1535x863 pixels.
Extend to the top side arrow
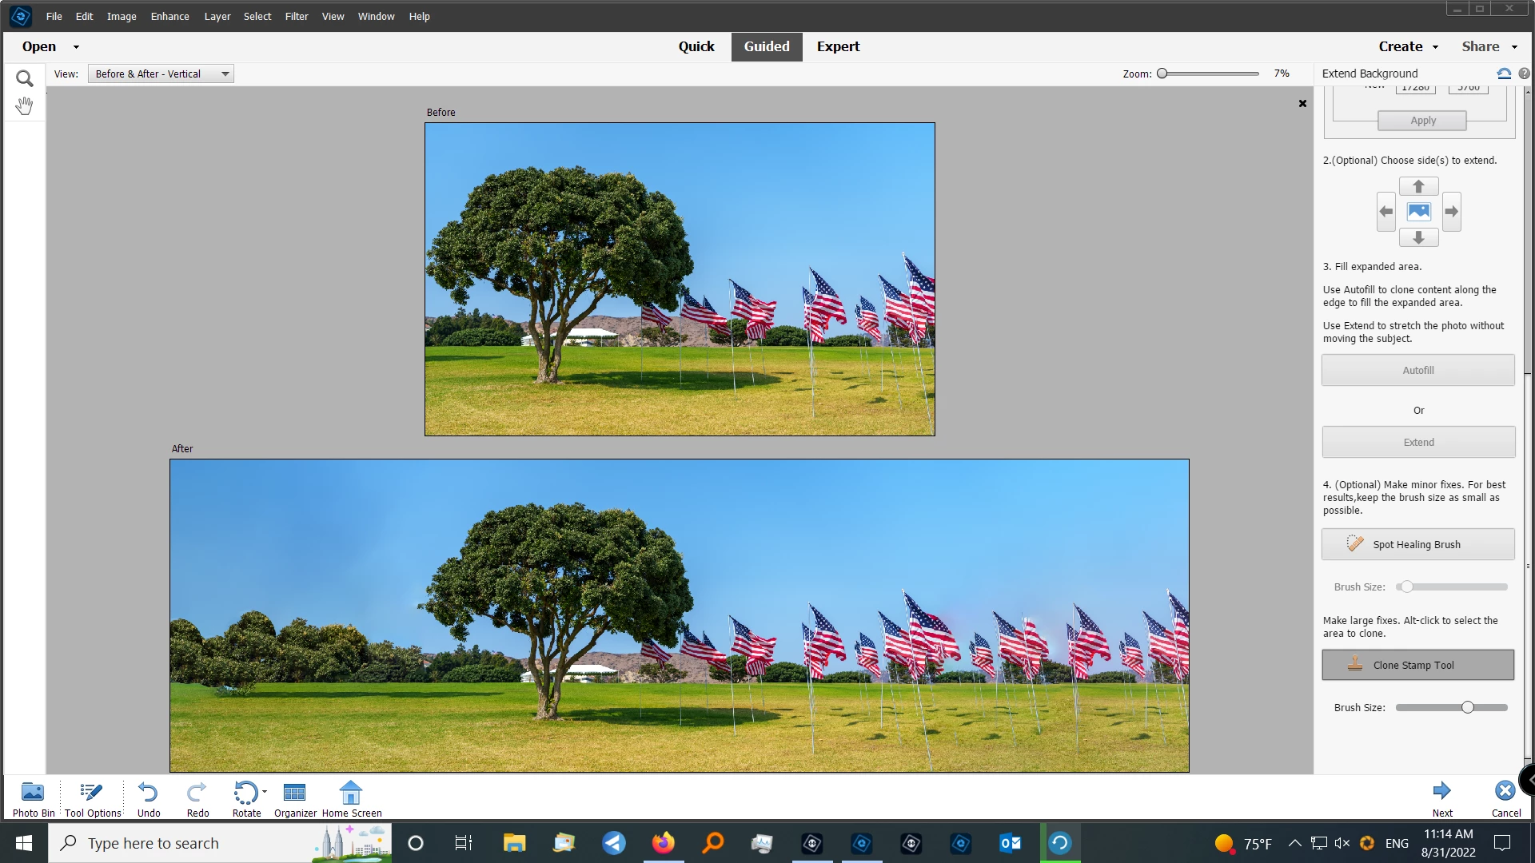pyautogui.click(x=1418, y=186)
